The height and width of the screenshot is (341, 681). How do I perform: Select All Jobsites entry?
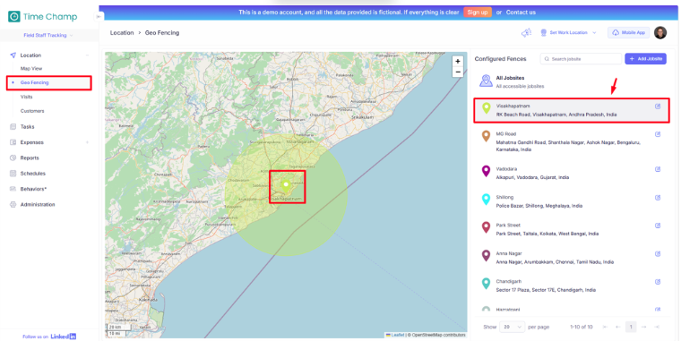point(571,81)
